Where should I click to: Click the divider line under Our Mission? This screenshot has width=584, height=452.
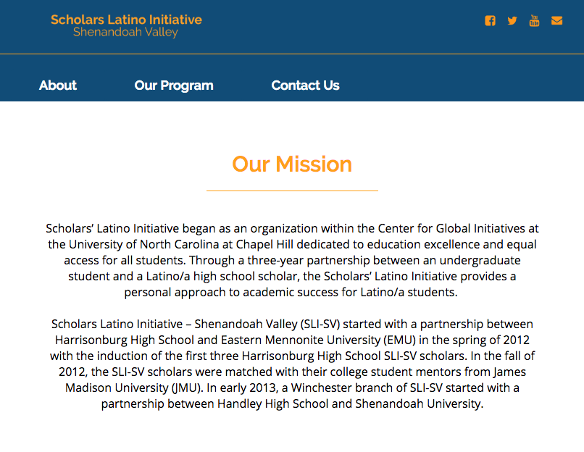[292, 191]
